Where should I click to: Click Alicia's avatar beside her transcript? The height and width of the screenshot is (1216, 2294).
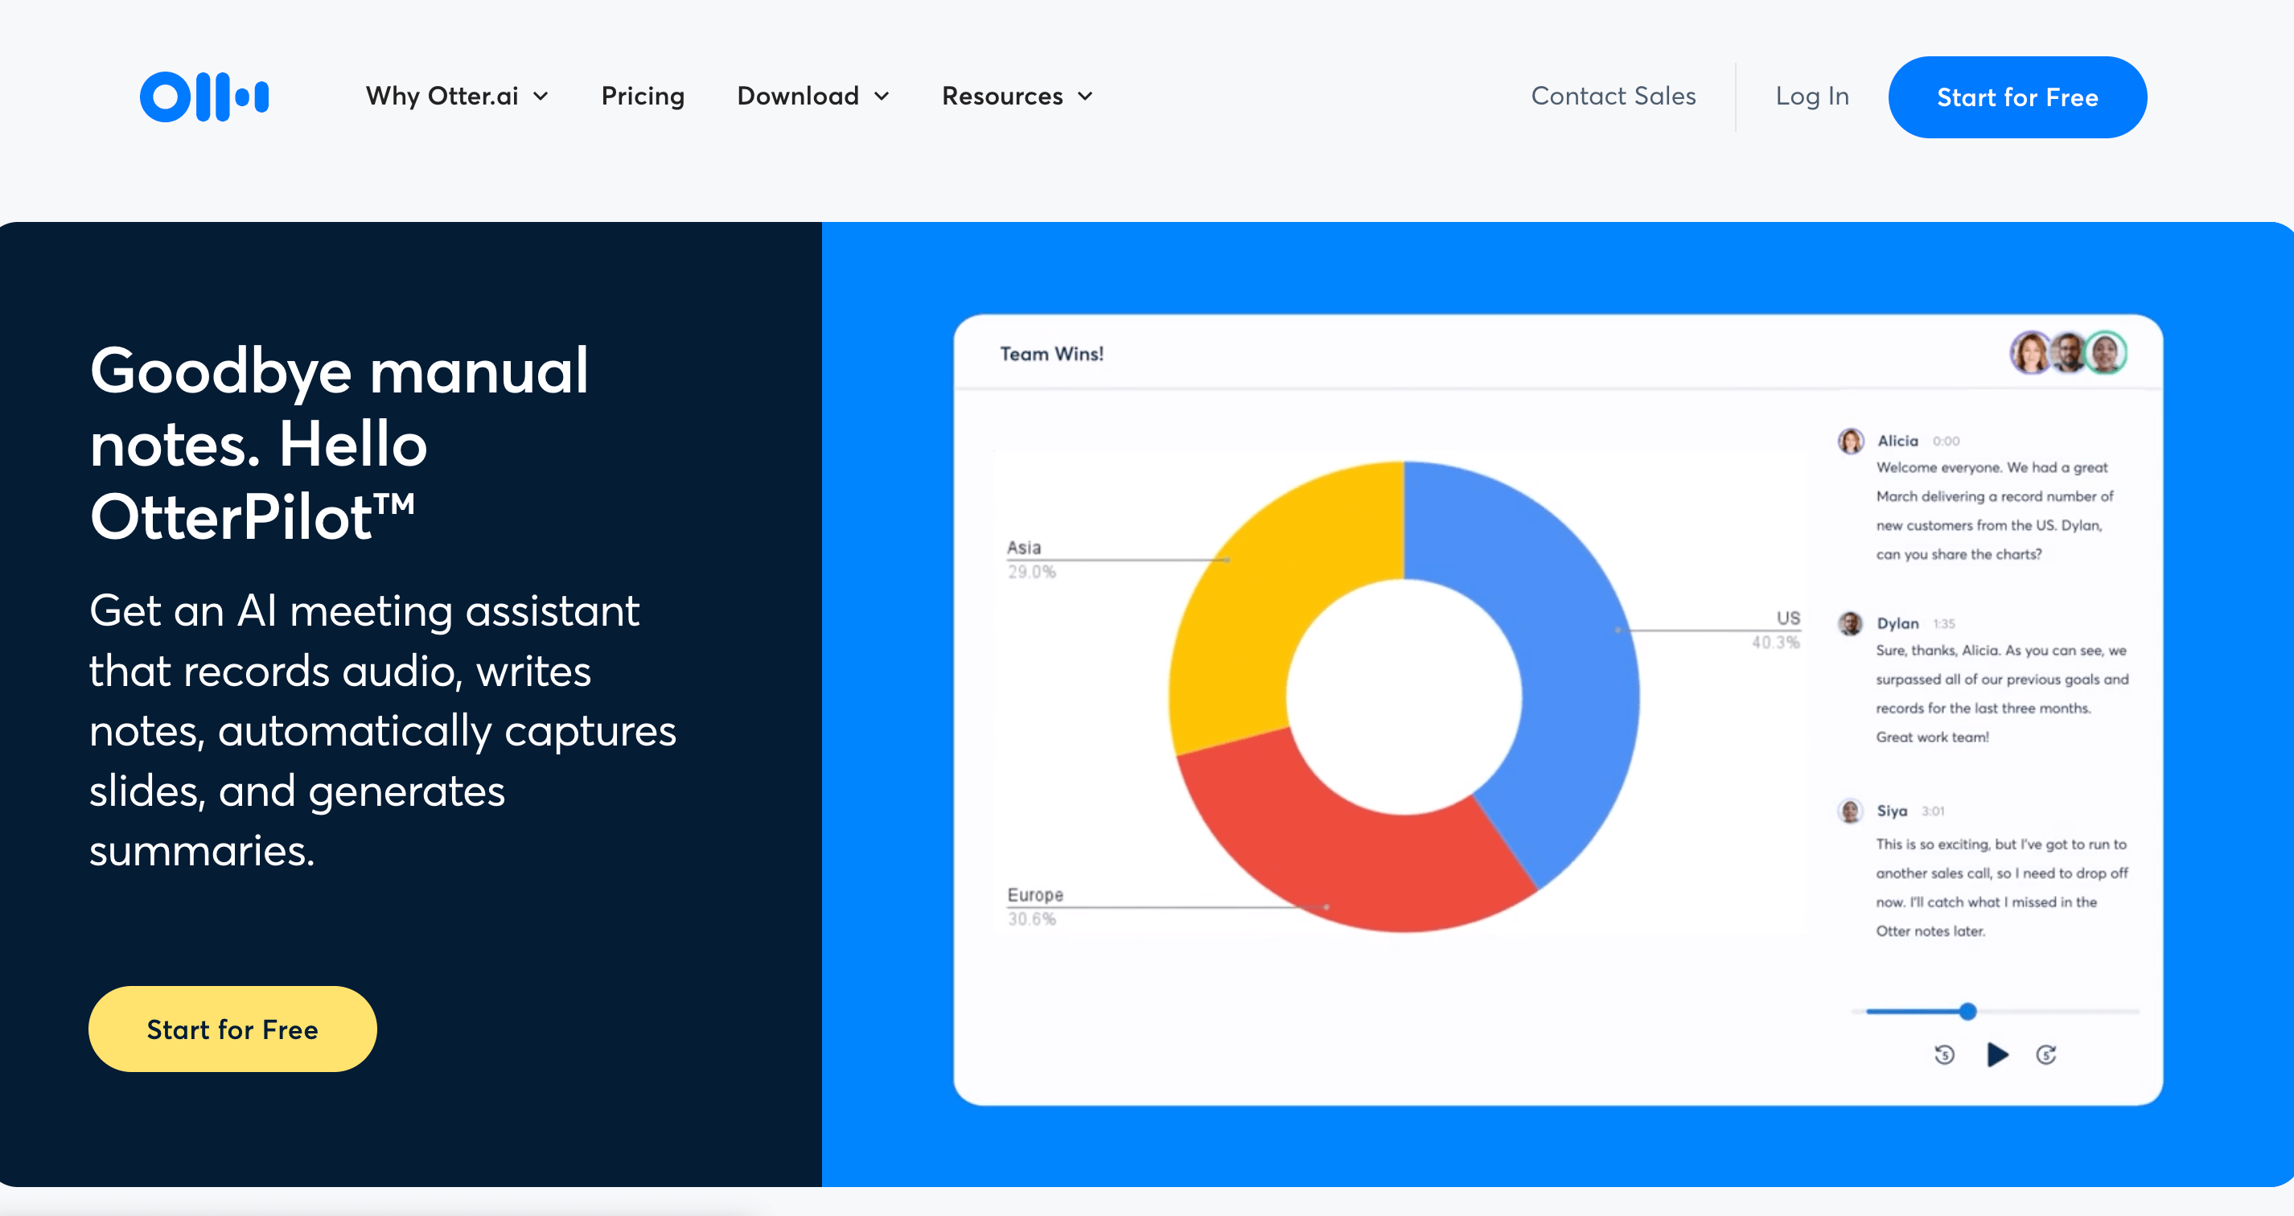tap(1851, 441)
